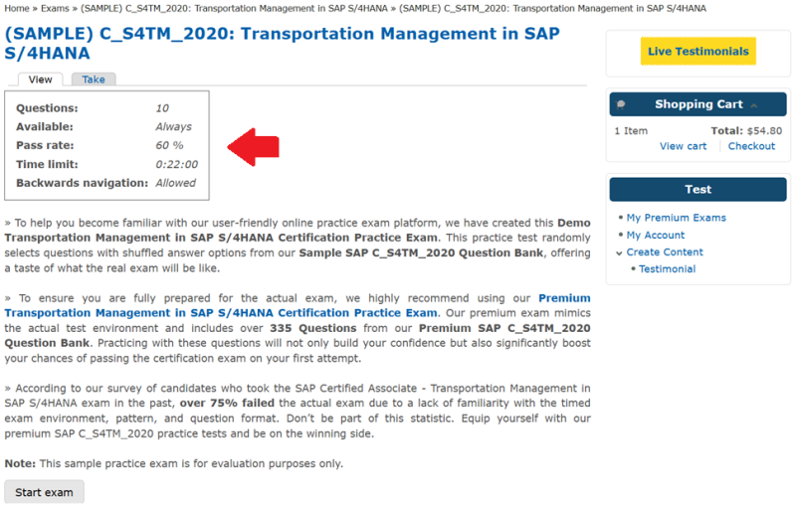796x505 pixels.
Task: Open Premium Transportation Management practice exam link
Action: tap(298, 306)
